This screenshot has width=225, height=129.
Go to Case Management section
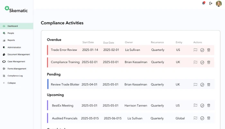tap(16, 62)
